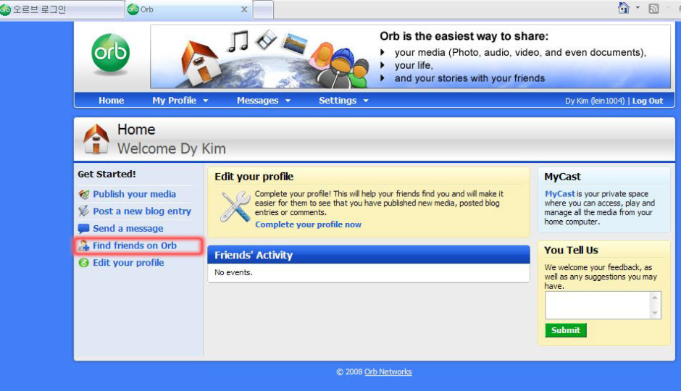Click the Log Out link

pos(648,101)
